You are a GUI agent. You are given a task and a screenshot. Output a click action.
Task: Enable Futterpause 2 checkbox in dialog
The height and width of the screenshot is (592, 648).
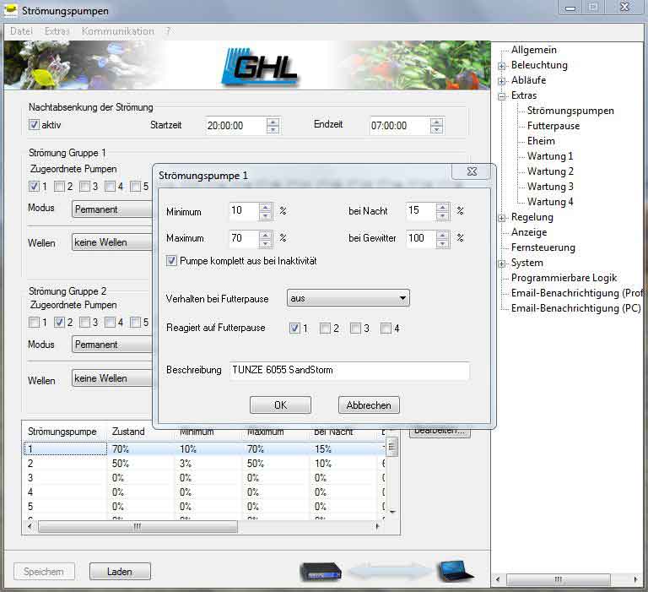(326, 329)
